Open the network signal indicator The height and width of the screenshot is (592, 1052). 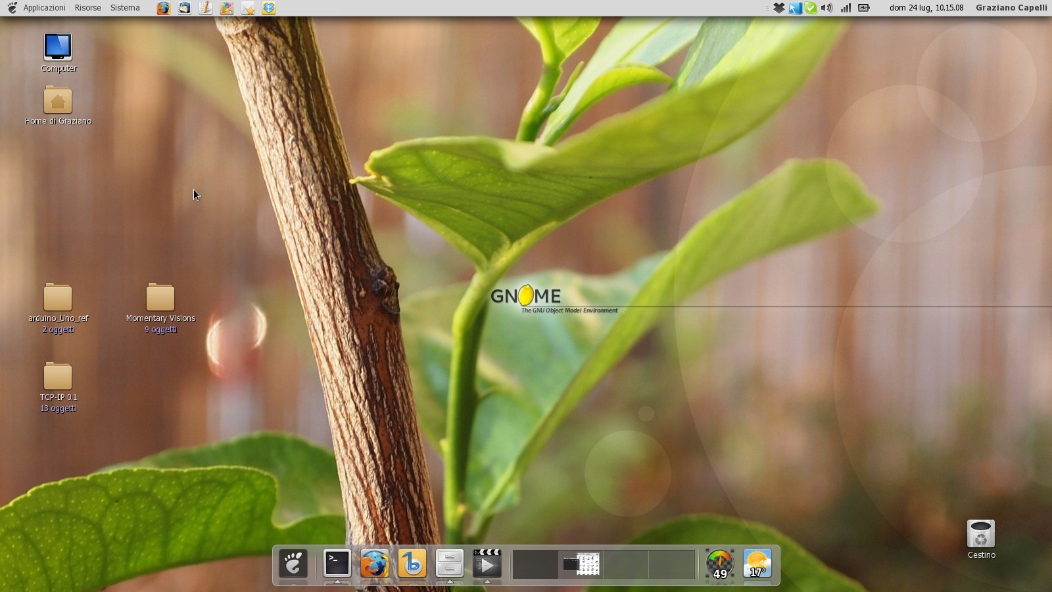[x=846, y=8]
